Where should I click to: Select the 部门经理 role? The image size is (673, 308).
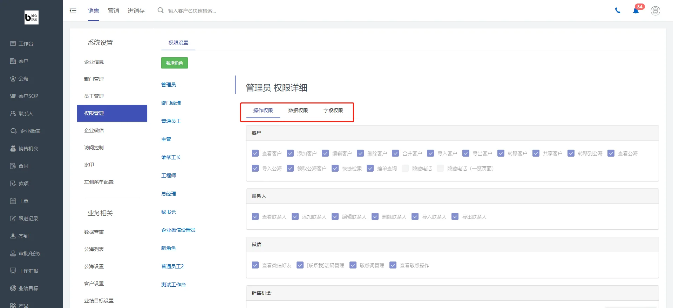(x=171, y=103)
